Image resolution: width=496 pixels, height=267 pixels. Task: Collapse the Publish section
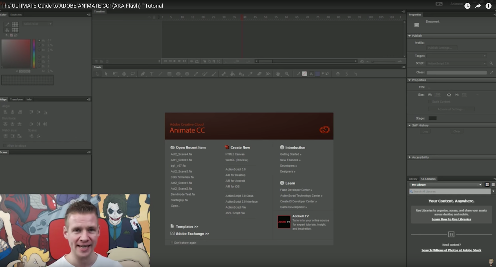[x=410, y=36]
